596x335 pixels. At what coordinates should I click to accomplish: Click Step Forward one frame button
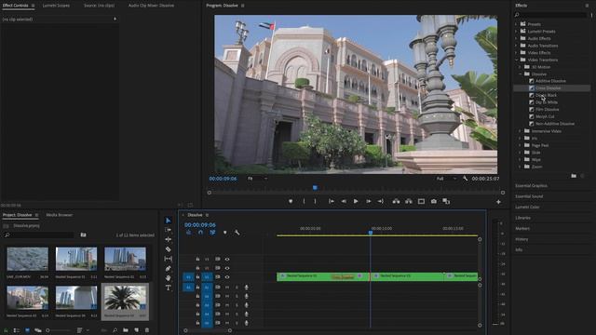pos(369,201)
